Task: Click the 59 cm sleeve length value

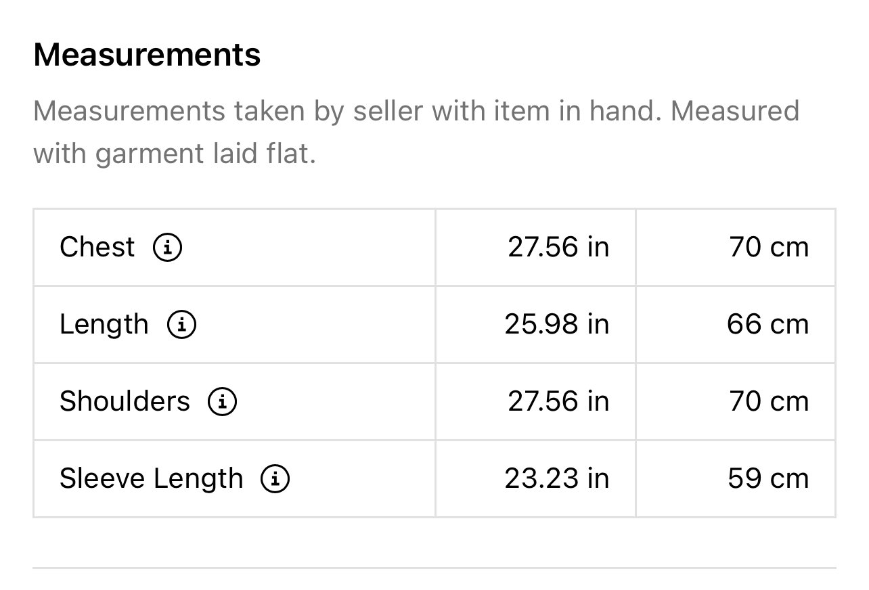Action: [768, 479]
